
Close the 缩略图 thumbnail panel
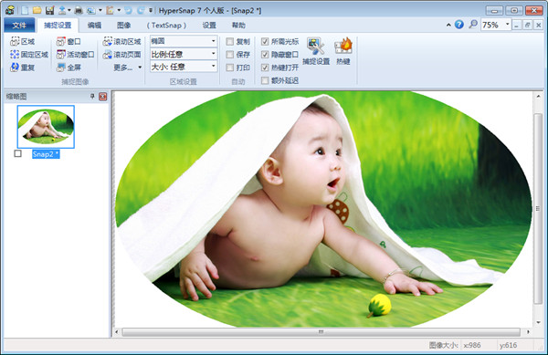click(x=102, y=97)
